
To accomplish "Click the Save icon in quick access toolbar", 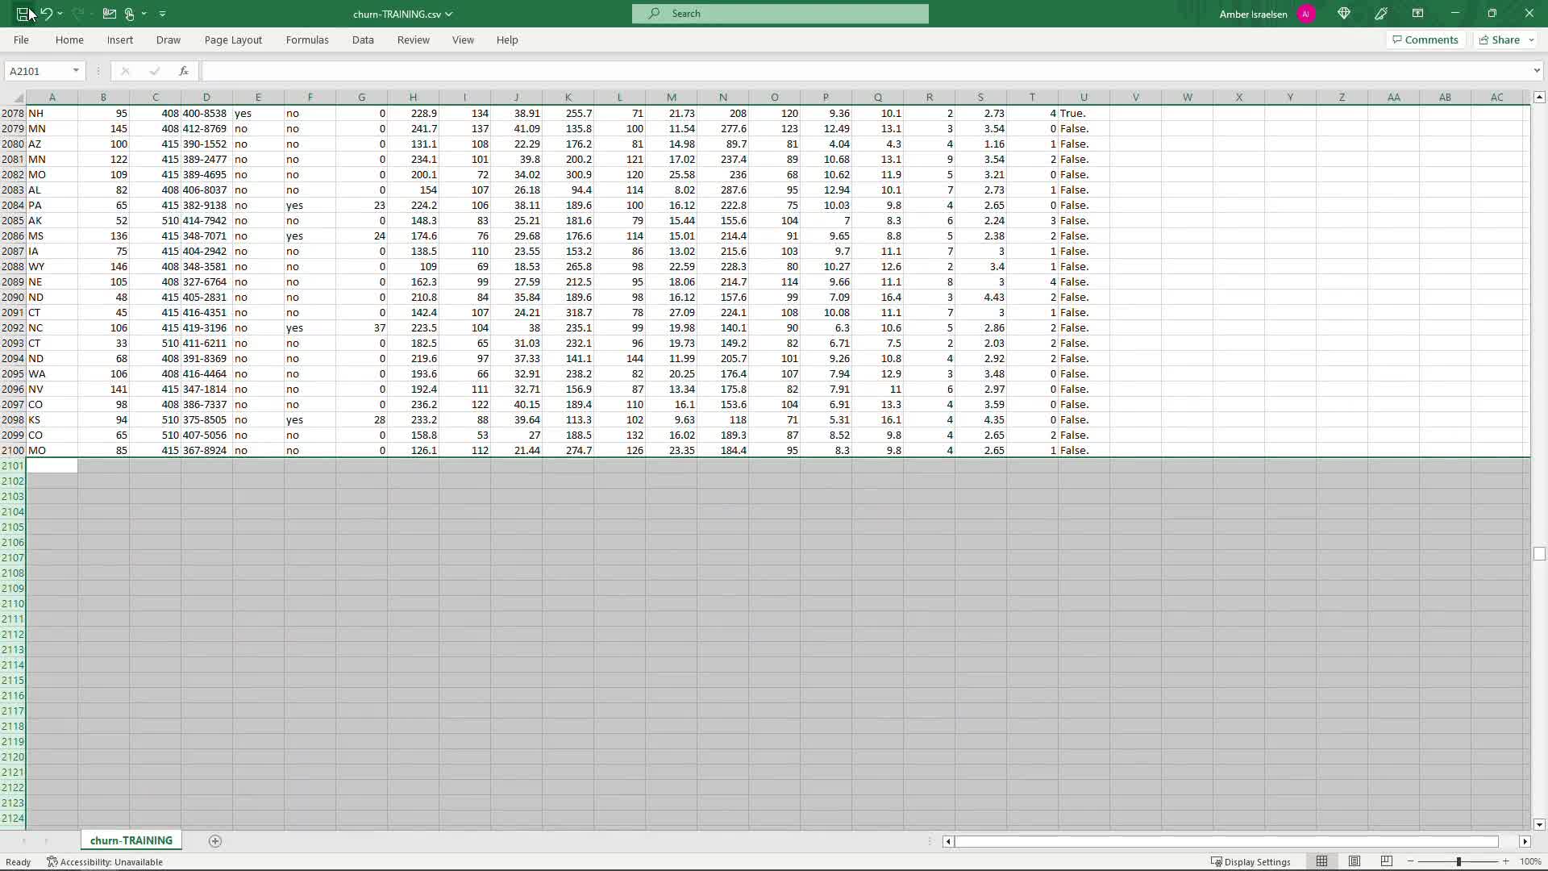I will (23, 14).
